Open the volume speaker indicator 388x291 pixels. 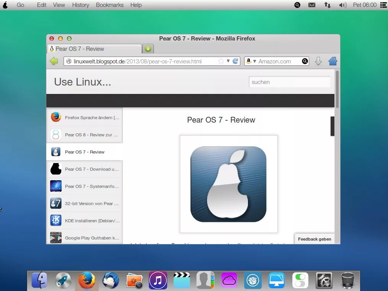(x=343, y=5)
